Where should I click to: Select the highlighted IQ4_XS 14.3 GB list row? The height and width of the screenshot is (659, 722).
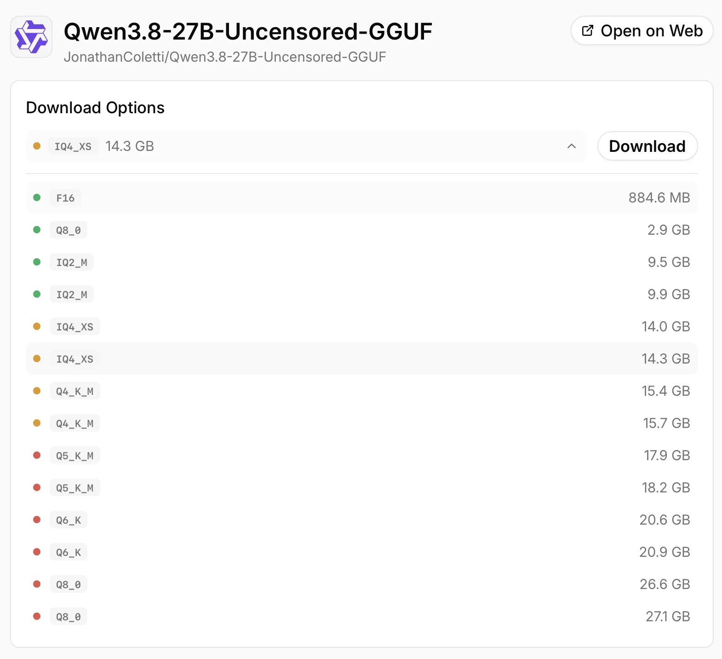click(x=362, y=358)
